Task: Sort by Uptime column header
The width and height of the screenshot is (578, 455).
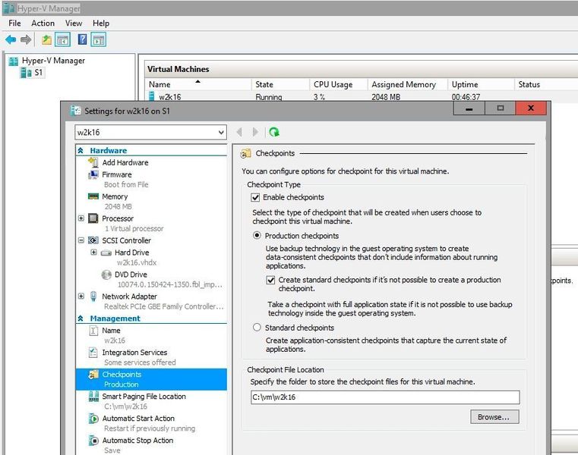Action: (x=481, y=84)
